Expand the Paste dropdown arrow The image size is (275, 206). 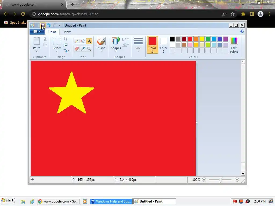(x=37, y=51)
